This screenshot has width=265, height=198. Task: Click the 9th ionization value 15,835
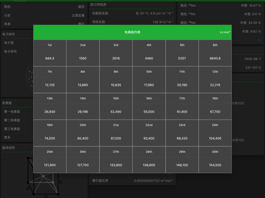116,85
